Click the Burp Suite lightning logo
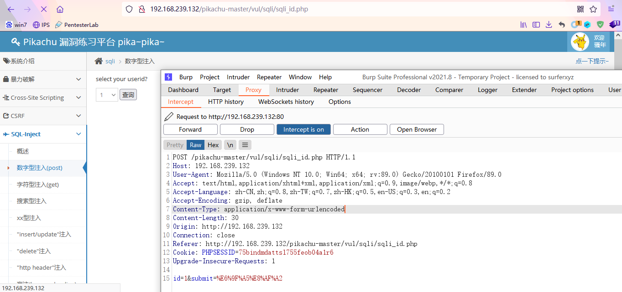The image size is (622, 292). pos(168,77)
